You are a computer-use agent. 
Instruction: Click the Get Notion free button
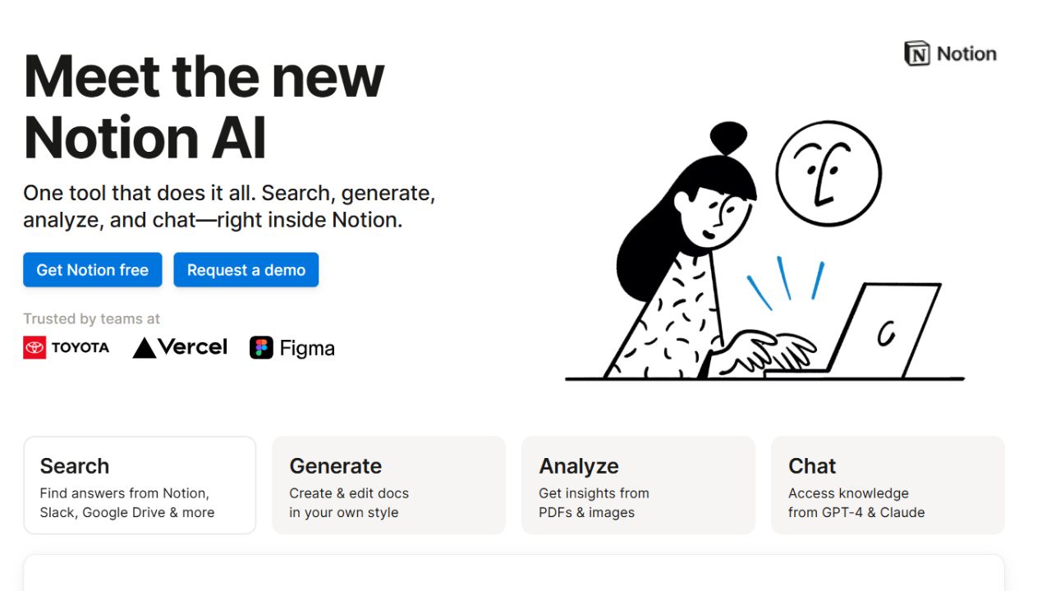tap(92, 269)
